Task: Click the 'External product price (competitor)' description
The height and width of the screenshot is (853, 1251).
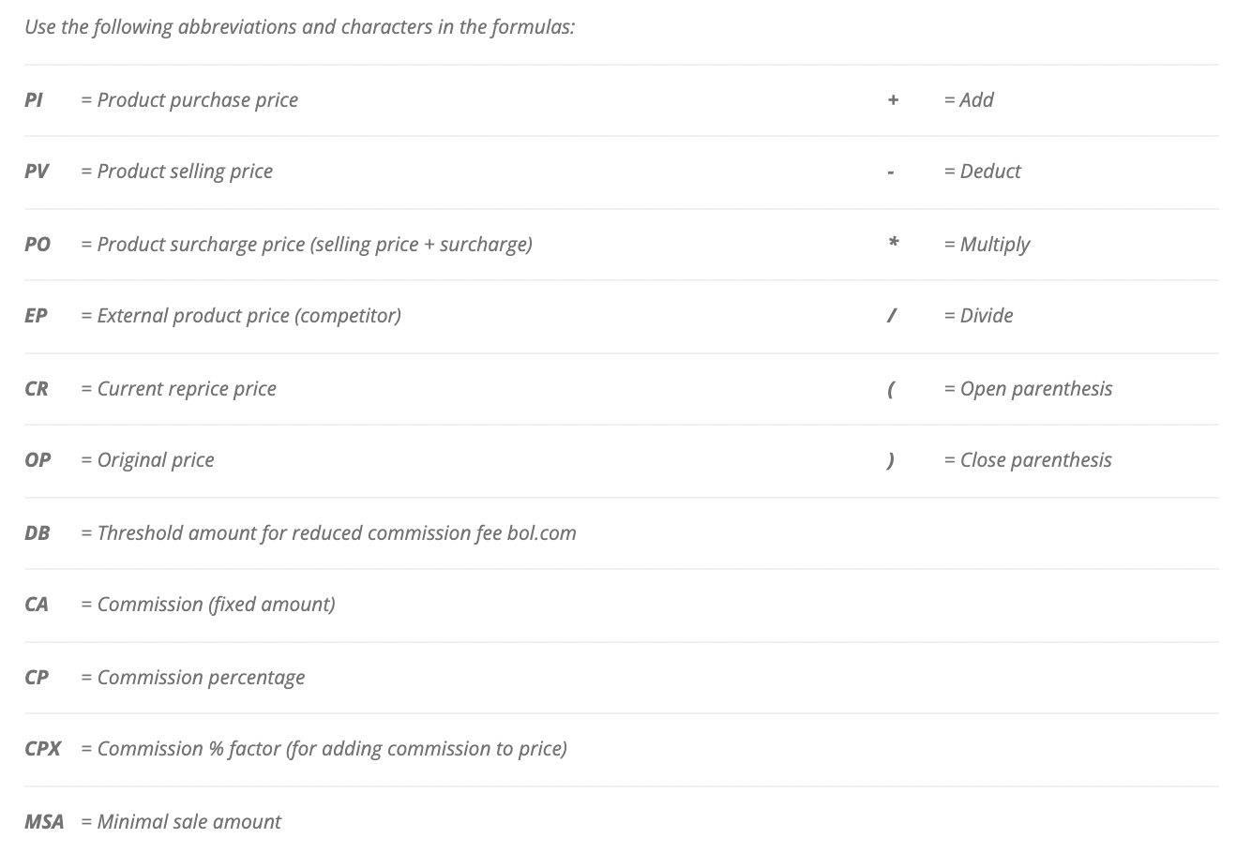Action: click(249, 316)
